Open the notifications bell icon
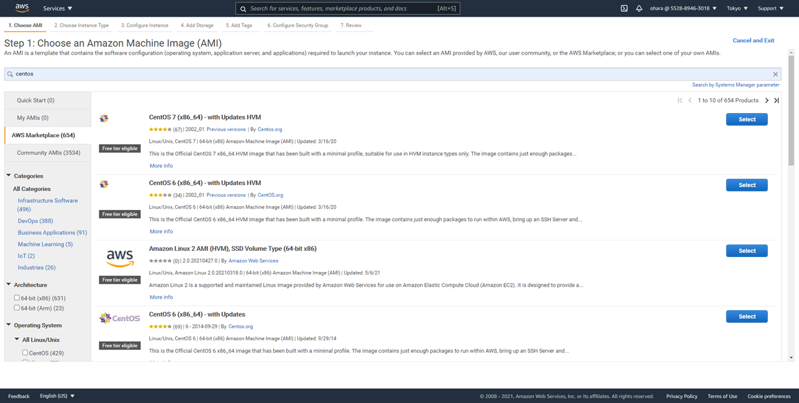Image resolution: width=799 pixels, height=403 pixels. (639, 9)
